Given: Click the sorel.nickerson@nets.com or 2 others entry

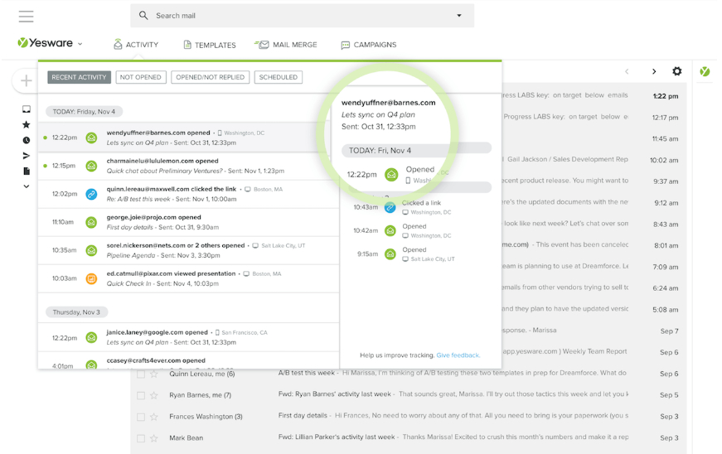Looking at the screenshot, I should (188, 250).
